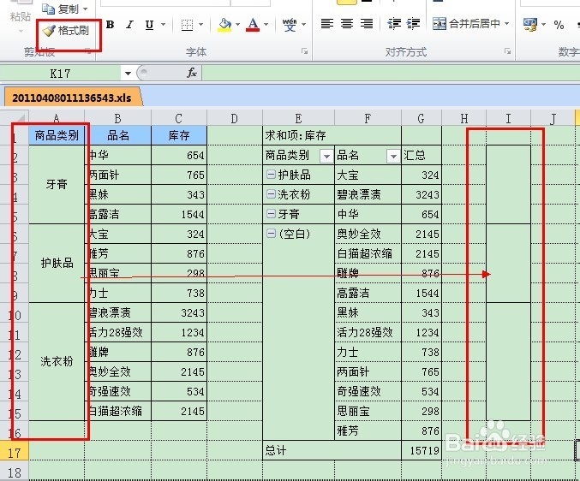Open the 商品类别 pivot filter dropdown

[x=326, y=157]
